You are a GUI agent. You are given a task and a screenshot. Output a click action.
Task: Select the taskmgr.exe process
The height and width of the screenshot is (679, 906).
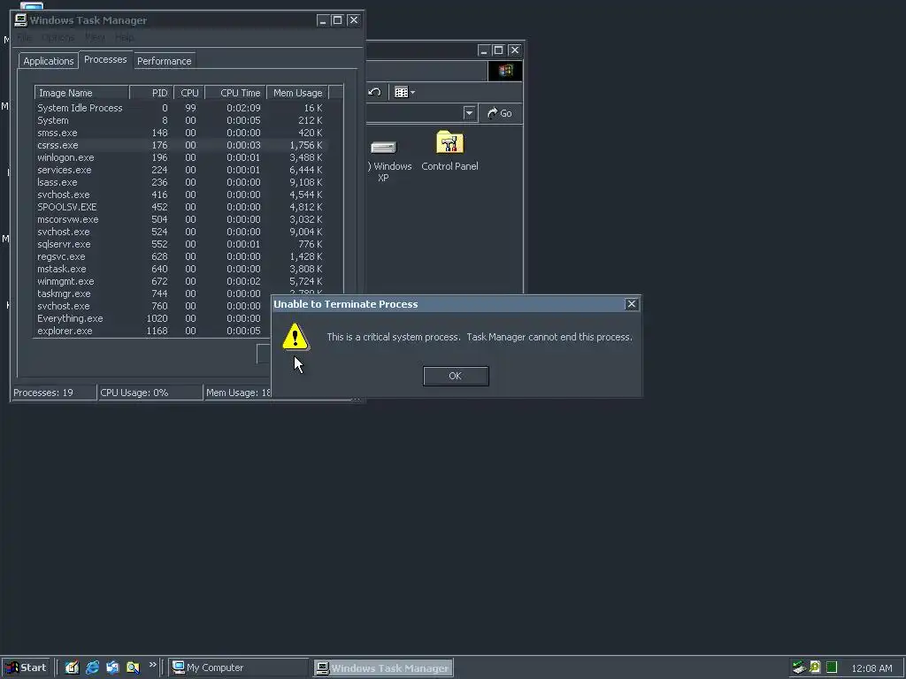(x=153, y=294)
